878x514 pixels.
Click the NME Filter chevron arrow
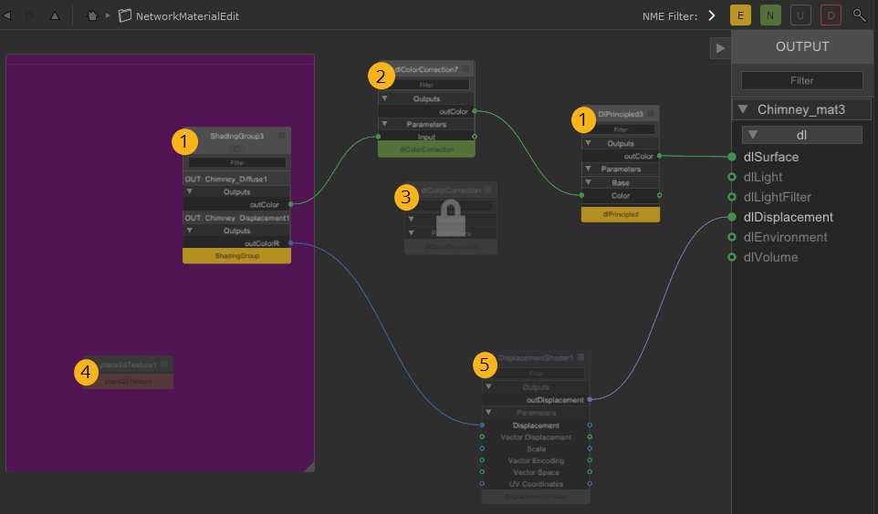tap(711, 15)
